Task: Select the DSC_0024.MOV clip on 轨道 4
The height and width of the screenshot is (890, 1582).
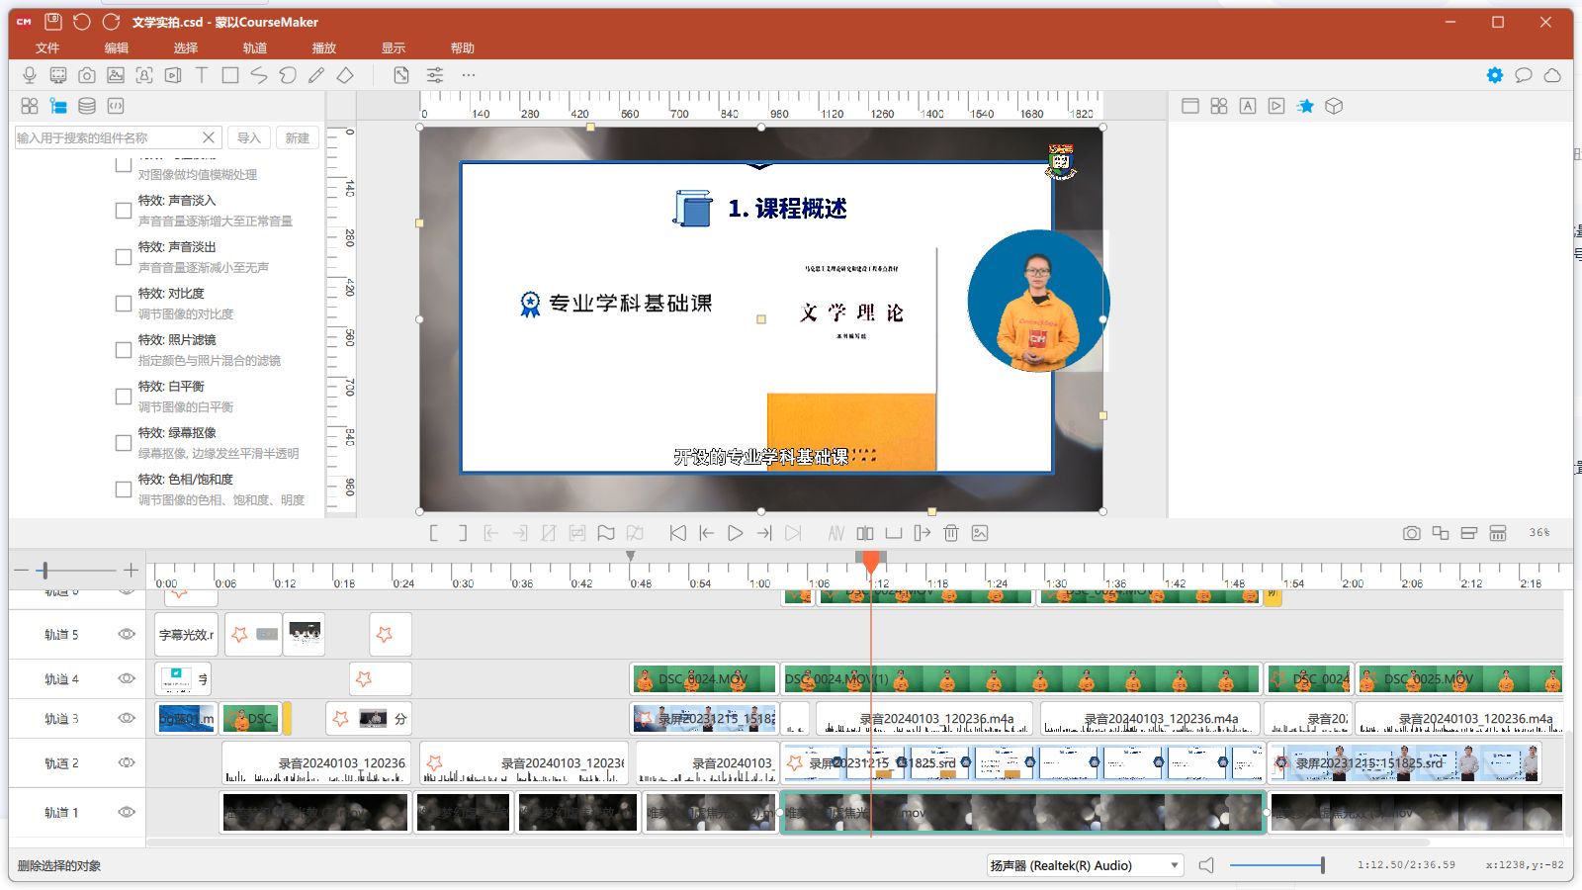Action: pyautogui.click(x=704, y=678)
